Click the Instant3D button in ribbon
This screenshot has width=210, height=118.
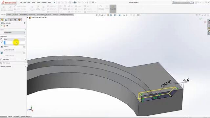pyautogui.click(x=113, y=9)
